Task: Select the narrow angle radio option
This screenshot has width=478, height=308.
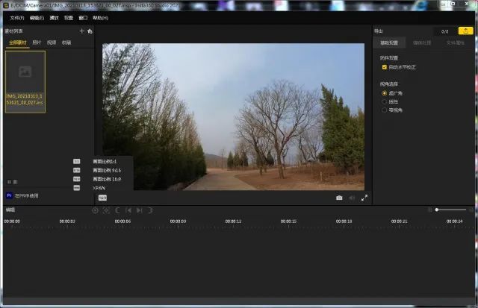Action: point(385,110)
